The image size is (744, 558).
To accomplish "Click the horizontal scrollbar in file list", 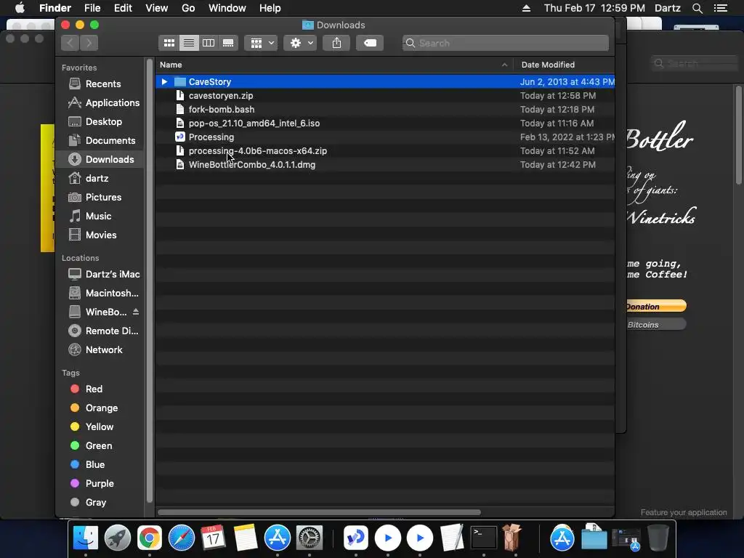I will [319, 512].
